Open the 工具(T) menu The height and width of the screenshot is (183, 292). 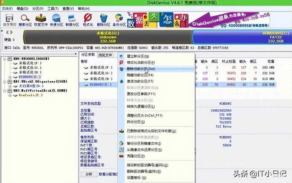[x=53, y=8]
